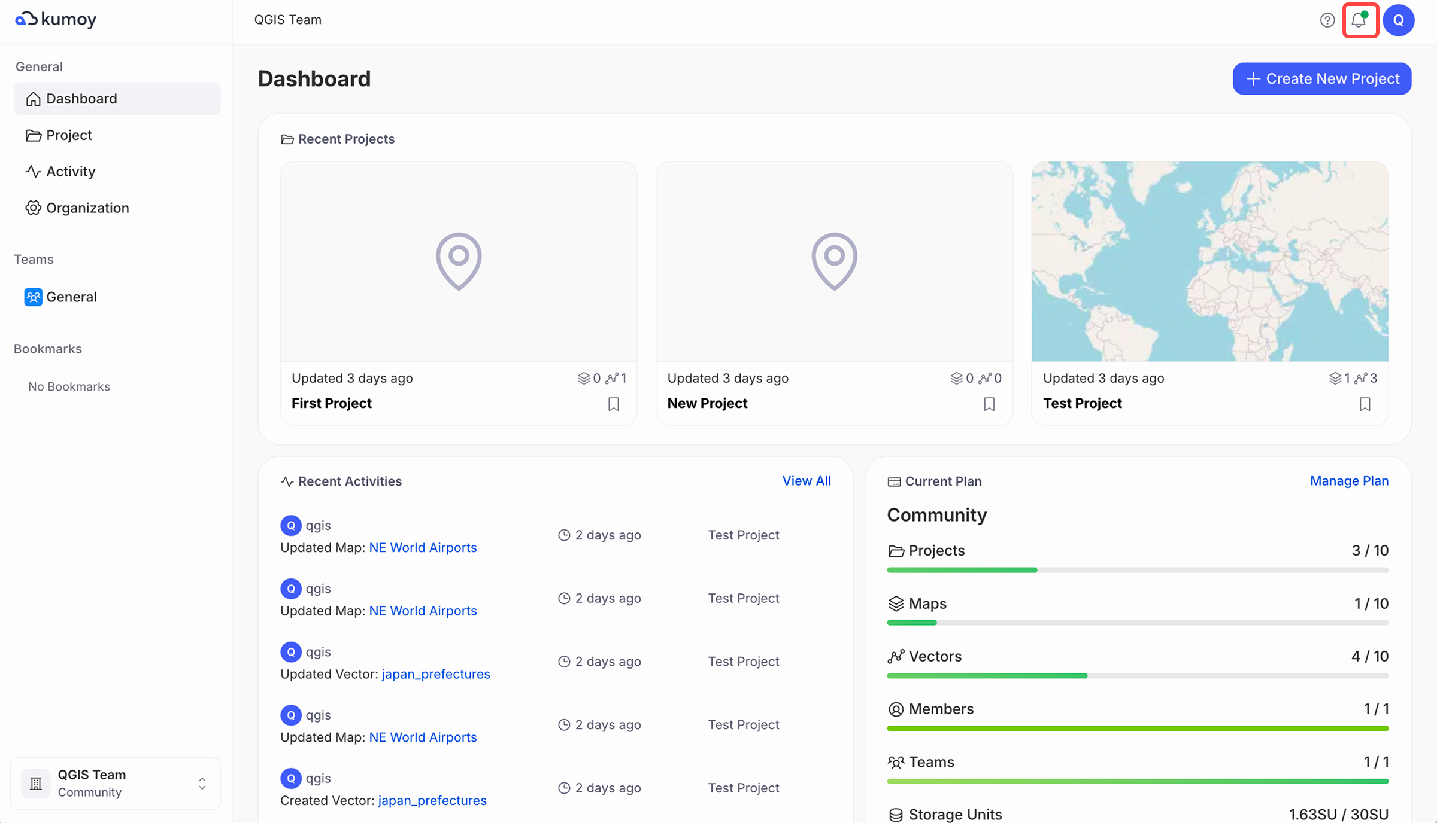Click the General team icon in sidebar
The height and width of the screenshot is (823, 1437).
click(x=33, y=297)
